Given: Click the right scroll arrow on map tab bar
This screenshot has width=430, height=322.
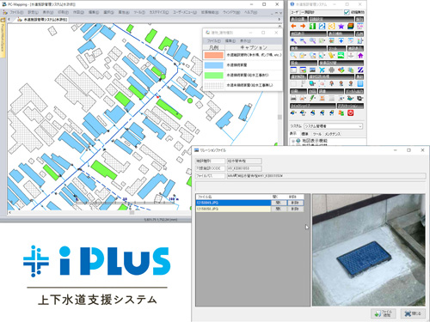Looking at the screenshot, I should click(279, 19).
